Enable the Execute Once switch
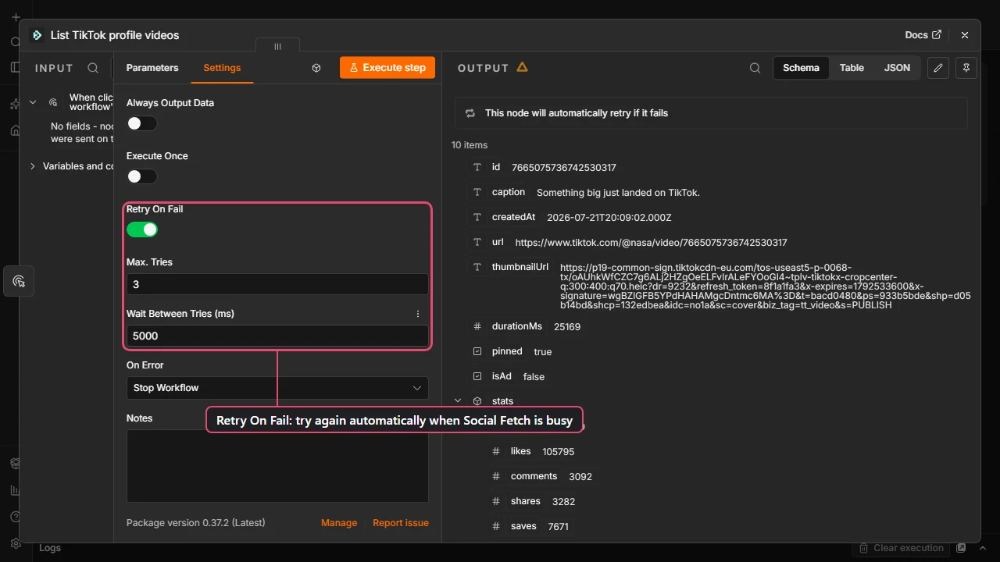Image resolution: width=1000 pixels, height=562 pixels. pos(142,176)
